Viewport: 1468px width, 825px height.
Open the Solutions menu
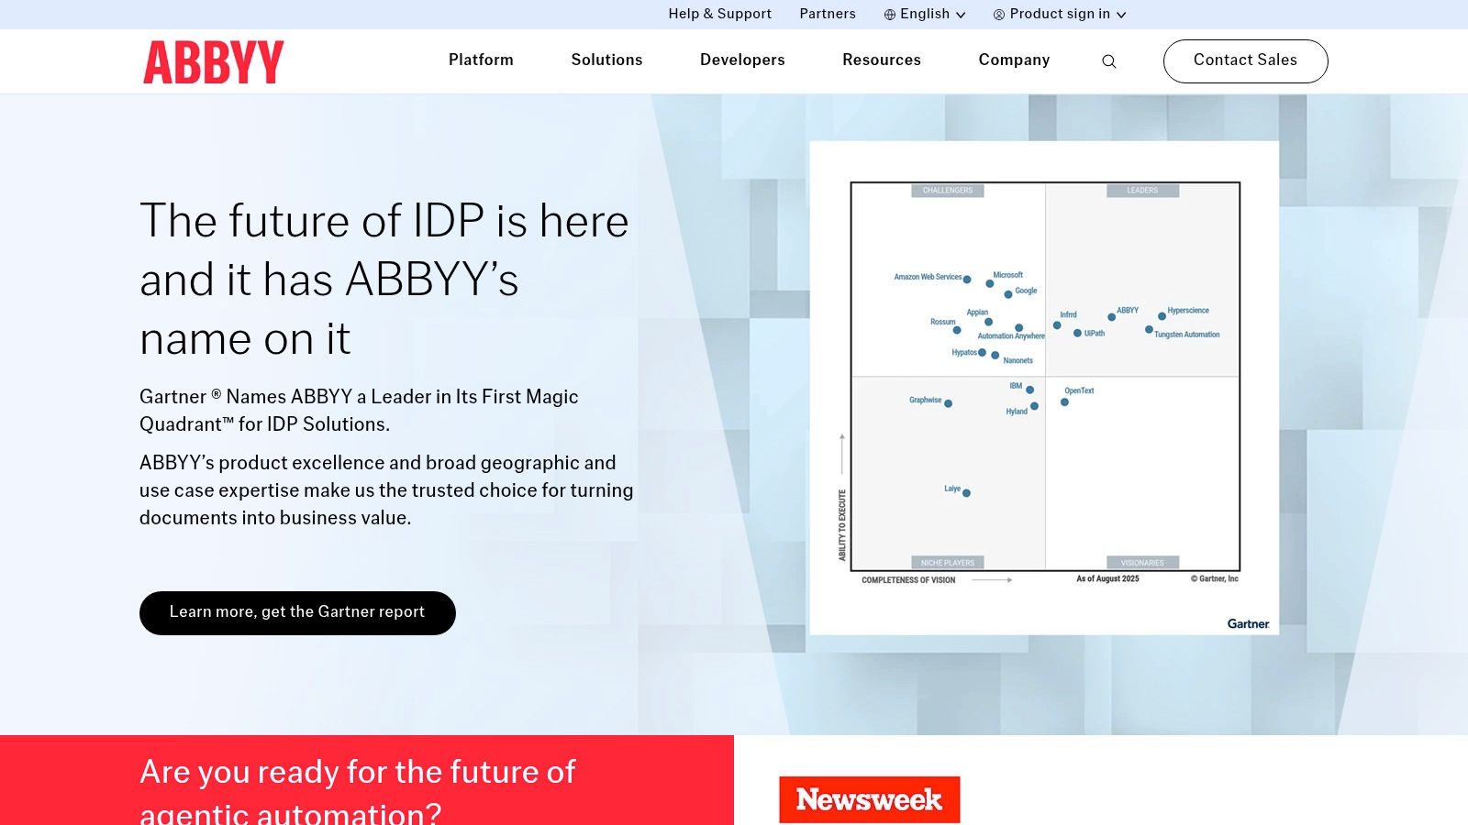606,60
